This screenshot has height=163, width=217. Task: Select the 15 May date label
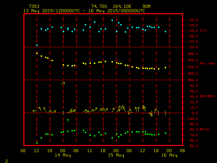click(x=116, y=156)
